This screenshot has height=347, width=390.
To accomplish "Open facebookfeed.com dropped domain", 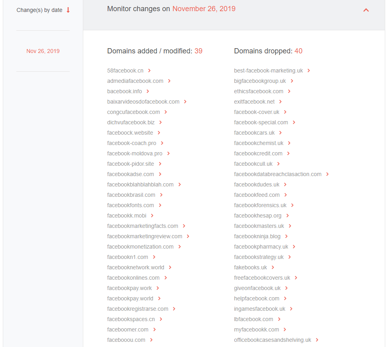I will coord(257,195).
